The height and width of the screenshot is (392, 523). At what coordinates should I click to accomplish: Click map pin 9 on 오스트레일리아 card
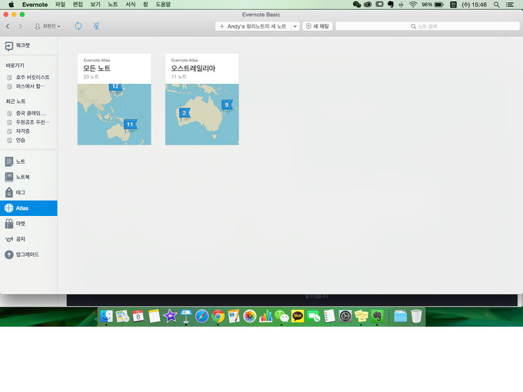(x=227, y=105)
